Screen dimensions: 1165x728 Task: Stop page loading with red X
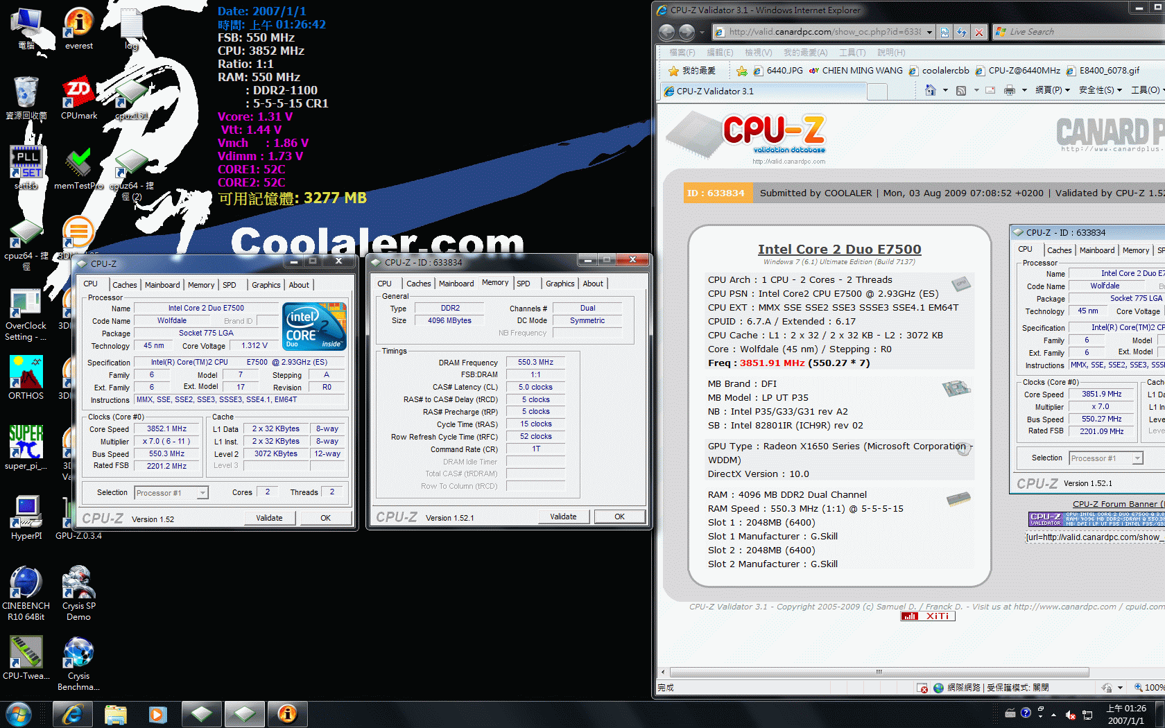pos(978,32)
